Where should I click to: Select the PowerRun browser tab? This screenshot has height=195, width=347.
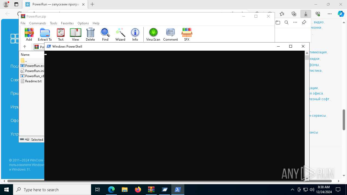coord(55,4)
